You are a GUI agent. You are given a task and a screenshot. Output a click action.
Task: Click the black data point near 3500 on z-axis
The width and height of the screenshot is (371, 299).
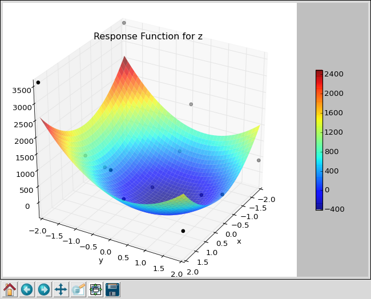pos(38,83)
